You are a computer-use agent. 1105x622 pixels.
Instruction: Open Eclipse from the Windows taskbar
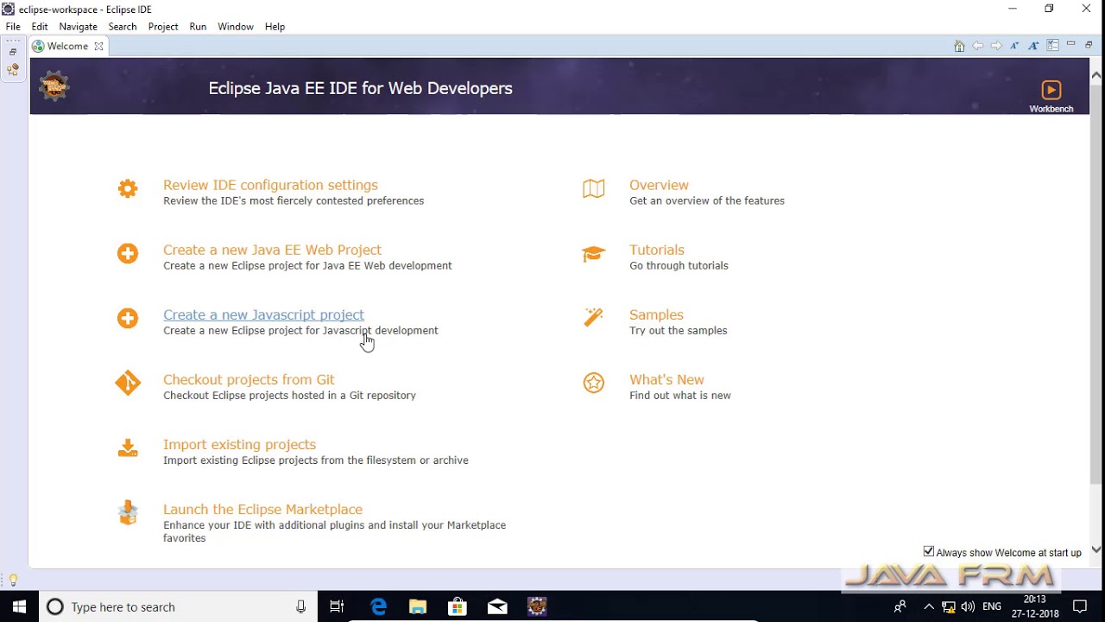tap(537, 606)
